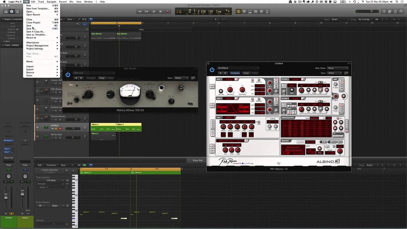Click the attack knob in Albino ENV section
Screen dimensions: 407x229
coord(223,127)
